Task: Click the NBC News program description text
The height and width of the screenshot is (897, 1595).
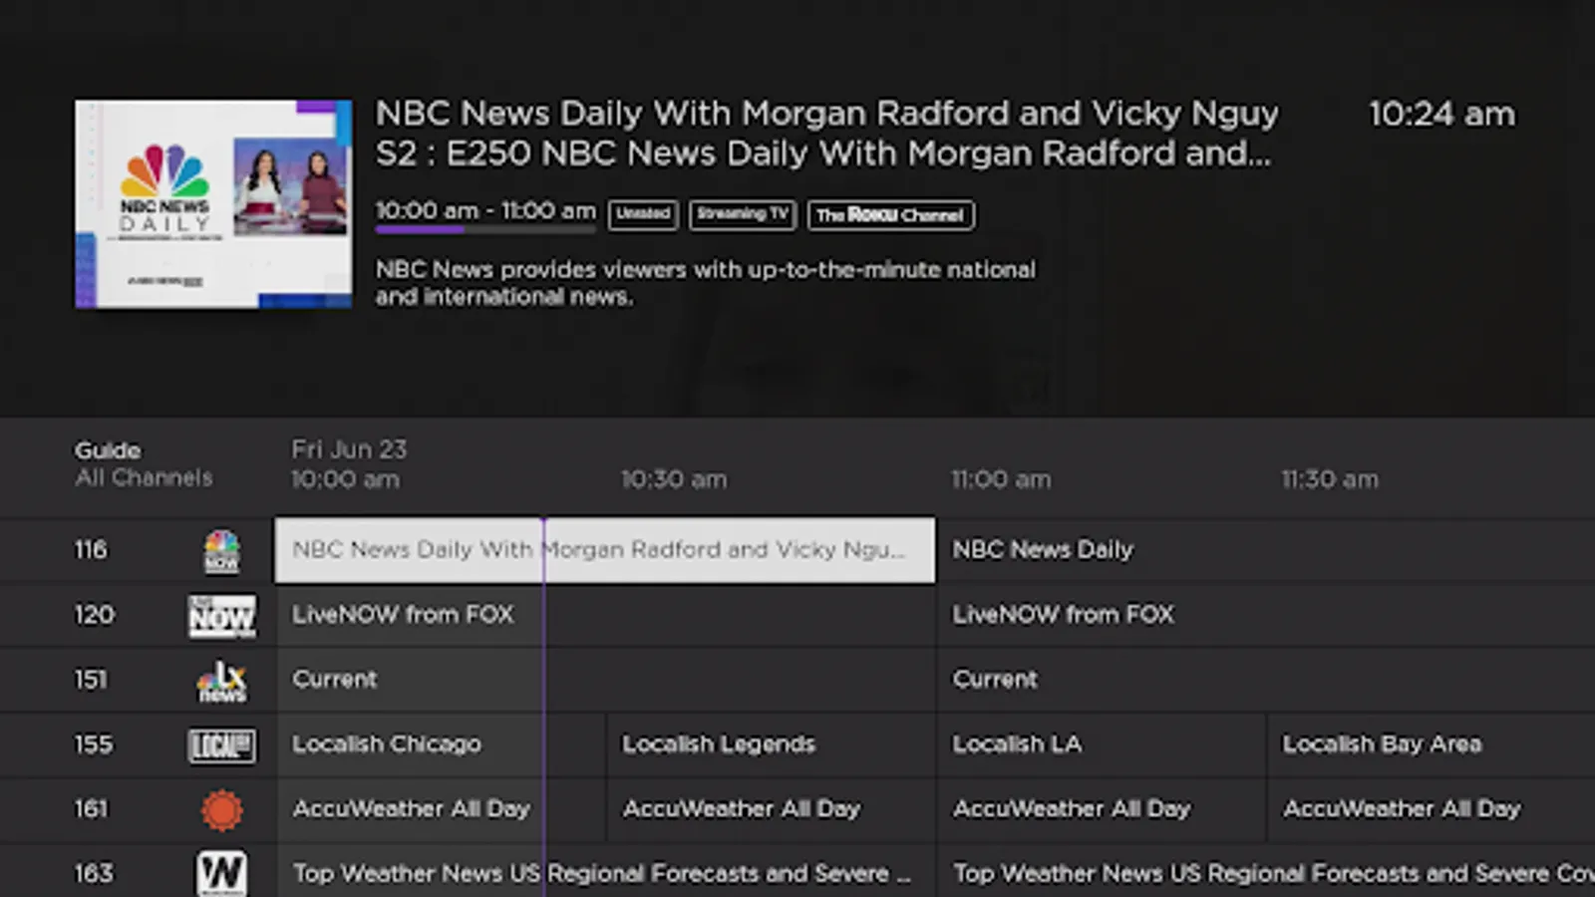Action: (706, 283)
